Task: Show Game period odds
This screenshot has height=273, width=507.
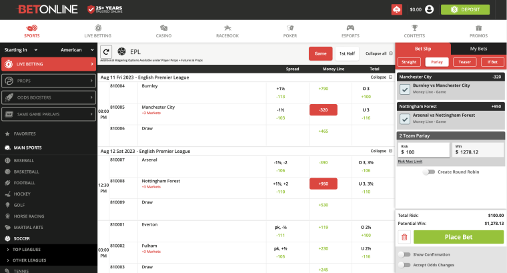Action: [x=320, y=53]
